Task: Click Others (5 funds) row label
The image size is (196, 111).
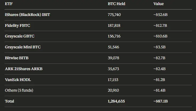Action: click(x=19, y=90)
